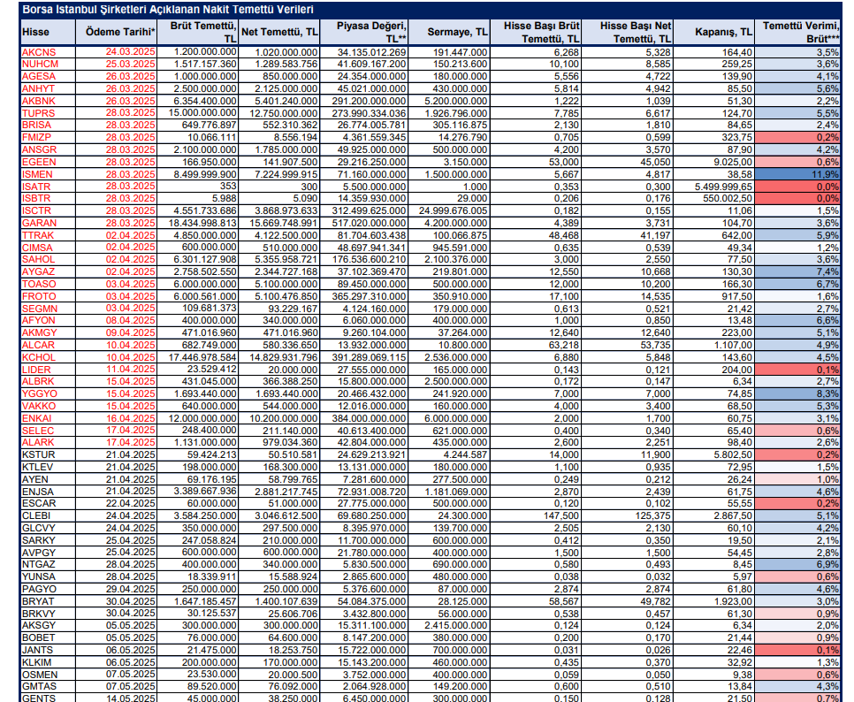Select GENTS payment date 14.05.2025
The width and height of the screenshot is (854, 702).
131,698
